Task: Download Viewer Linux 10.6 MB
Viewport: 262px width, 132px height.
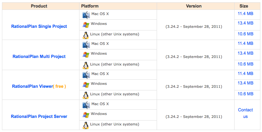Action: click(x=245, y=94)
